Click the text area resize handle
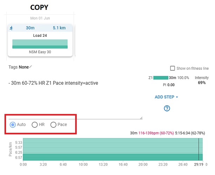Screen dimensions: 215x175 coord(141,118)
